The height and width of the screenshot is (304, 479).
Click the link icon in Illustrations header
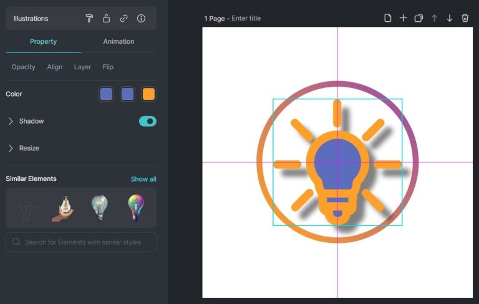coord(123,19)
